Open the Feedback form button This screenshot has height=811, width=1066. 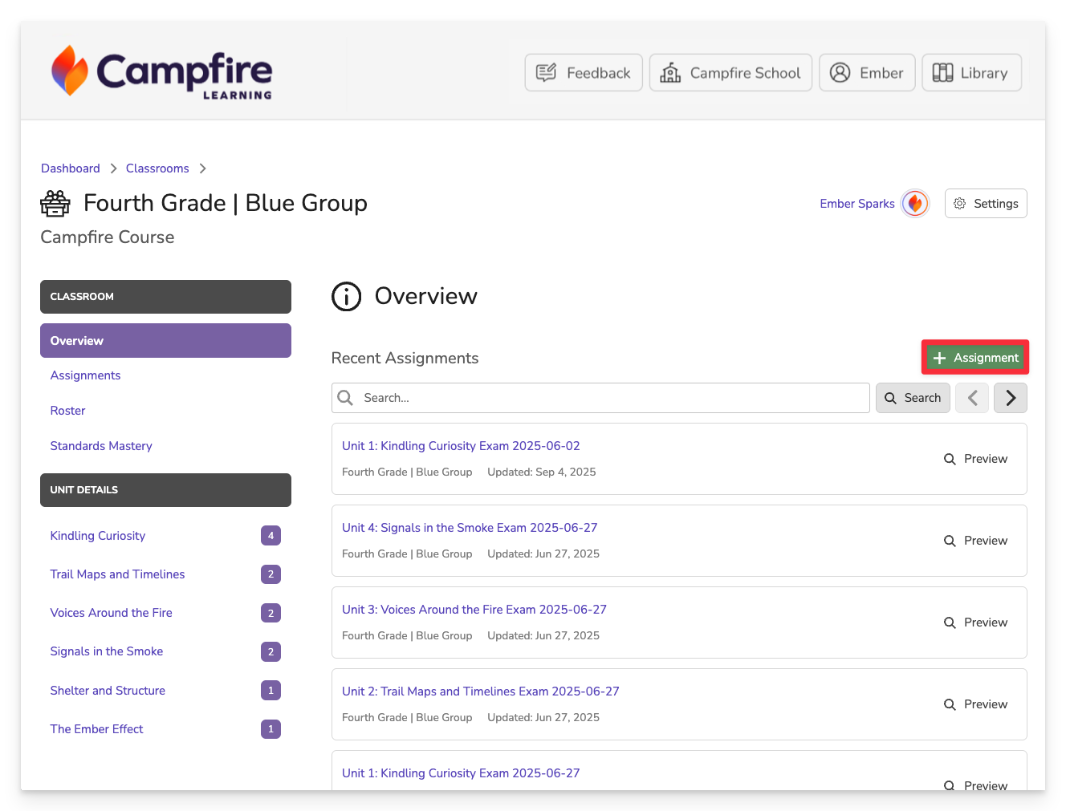pos(583,73)
